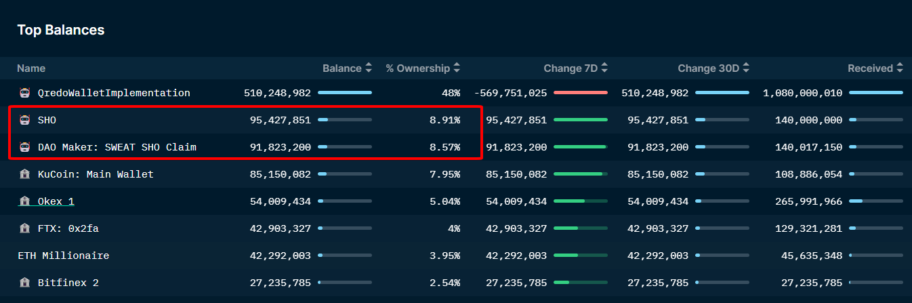Select the -569,751,025 seven-day change
Image resolution: width=912 pixels, height=303 pixels.
[x=510, y=93]
